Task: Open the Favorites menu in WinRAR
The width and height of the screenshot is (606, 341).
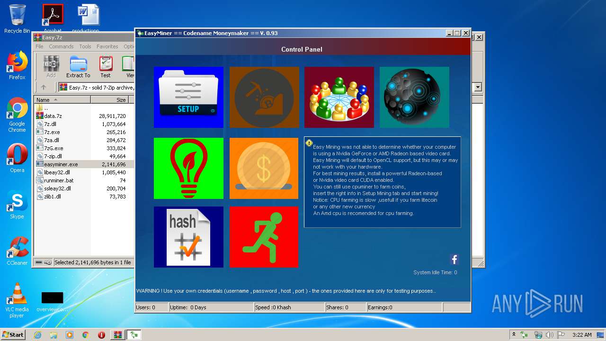Action: [107, 46]
